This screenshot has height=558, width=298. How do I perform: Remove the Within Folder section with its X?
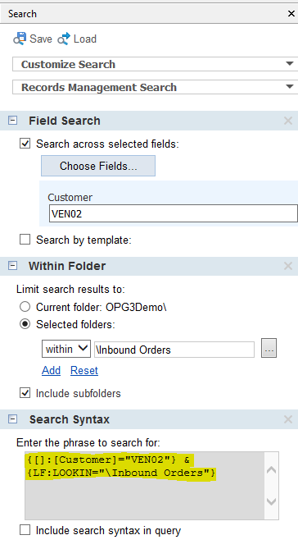click(x=288, y=266)
